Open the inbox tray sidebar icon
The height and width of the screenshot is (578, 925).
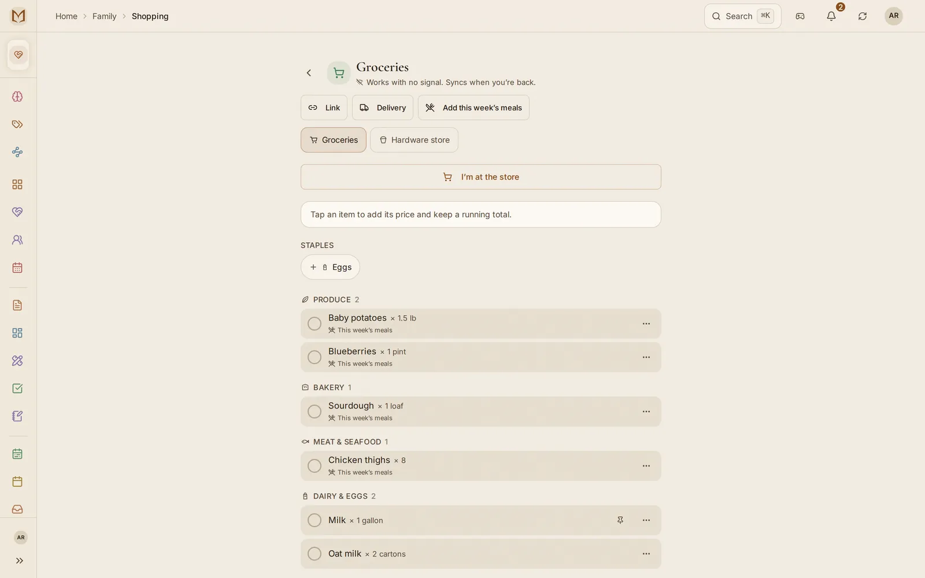[x=17, y=509]
